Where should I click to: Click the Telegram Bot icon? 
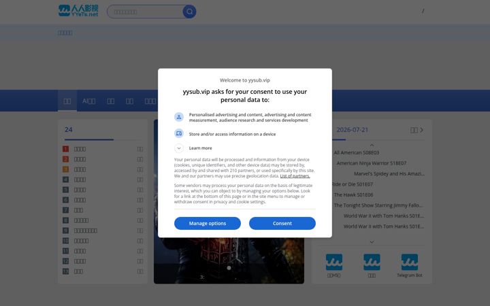(x=410, y=262)
